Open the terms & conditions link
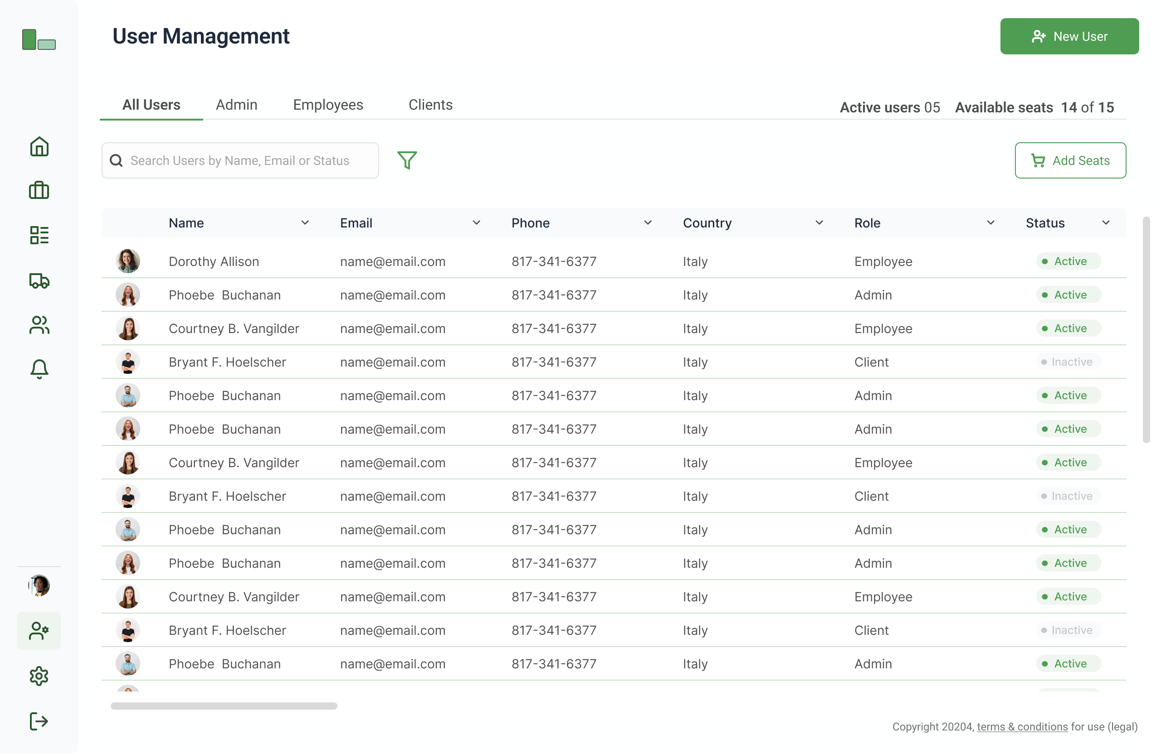The image size is (1161, 754). (x=1022, y=727)
